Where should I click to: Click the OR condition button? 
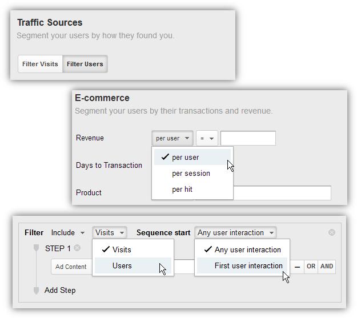click(311, 267)
